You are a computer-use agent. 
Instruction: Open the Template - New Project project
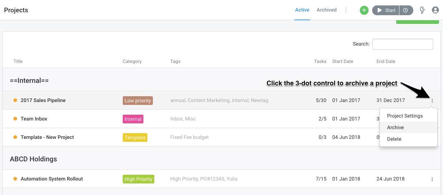coord(47,137)
